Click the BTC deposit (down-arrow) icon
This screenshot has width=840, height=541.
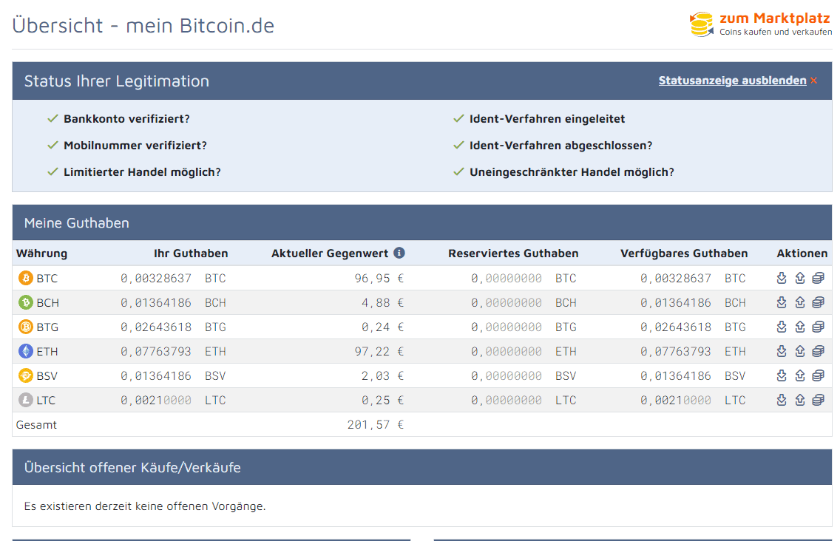pos(782,278)
